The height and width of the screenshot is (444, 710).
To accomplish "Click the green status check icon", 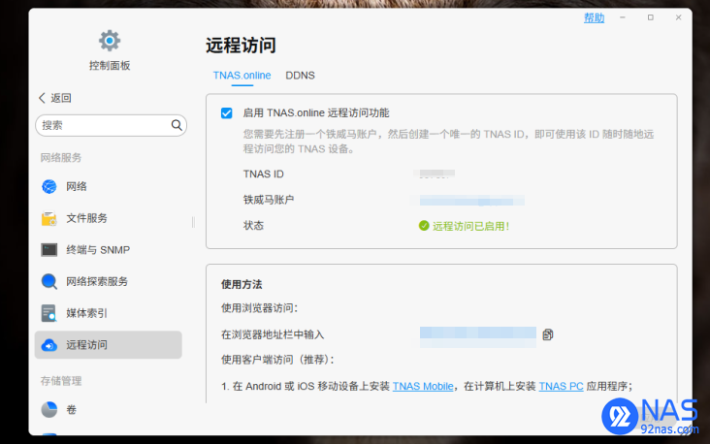I will pyautogui.click(x=424, y=226).
